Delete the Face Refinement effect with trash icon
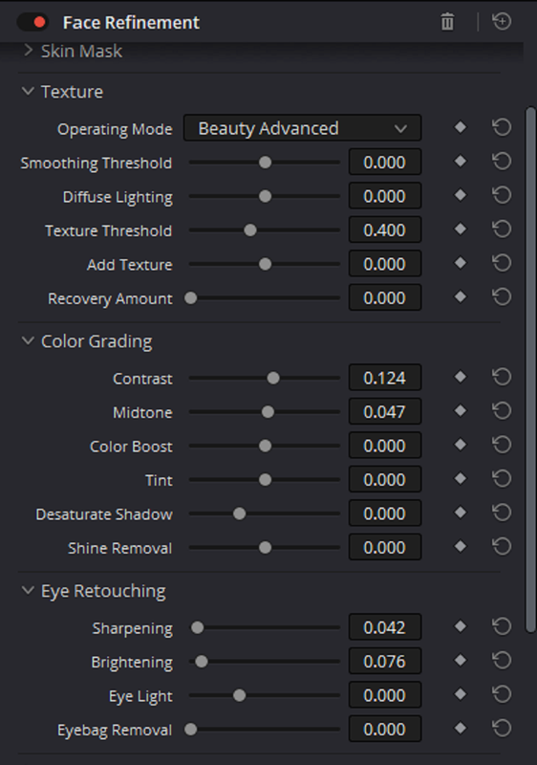This screenshot has height=765, width=537. pyautogui.click(x=447, y=22)
